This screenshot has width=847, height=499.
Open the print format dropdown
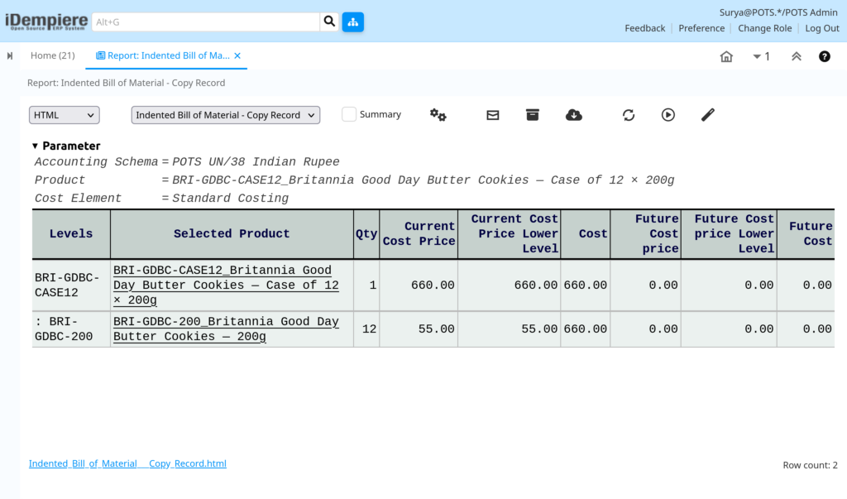pos(226,115)
